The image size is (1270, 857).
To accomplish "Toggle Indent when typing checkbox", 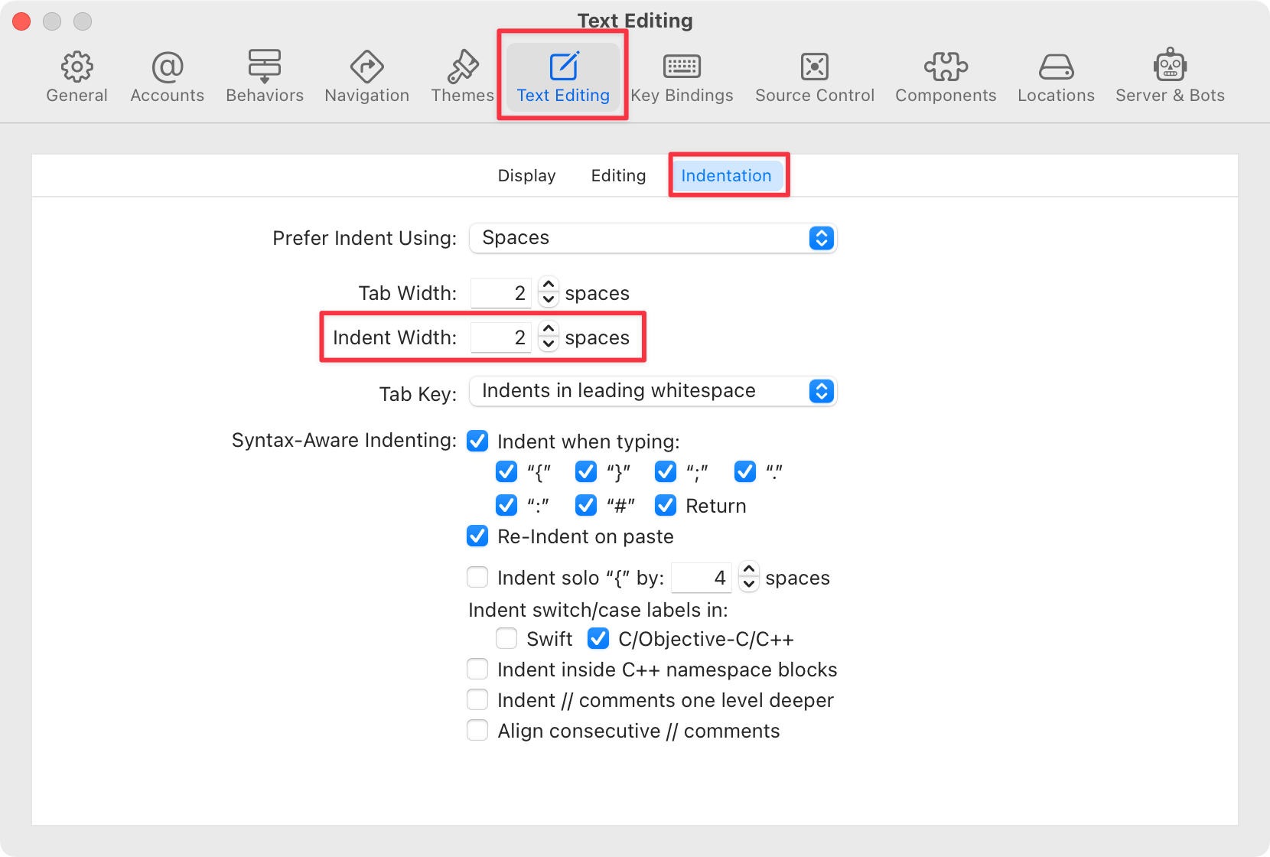I will (x=477, y=441).
